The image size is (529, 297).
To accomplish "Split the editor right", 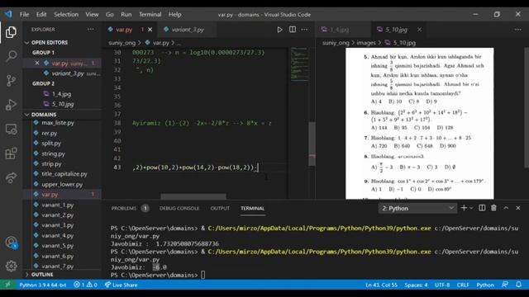I will pos(293,30).
